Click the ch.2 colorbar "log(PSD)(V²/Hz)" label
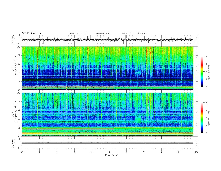The height and width of the screenshot is (171, 221). tap(209, 119)
